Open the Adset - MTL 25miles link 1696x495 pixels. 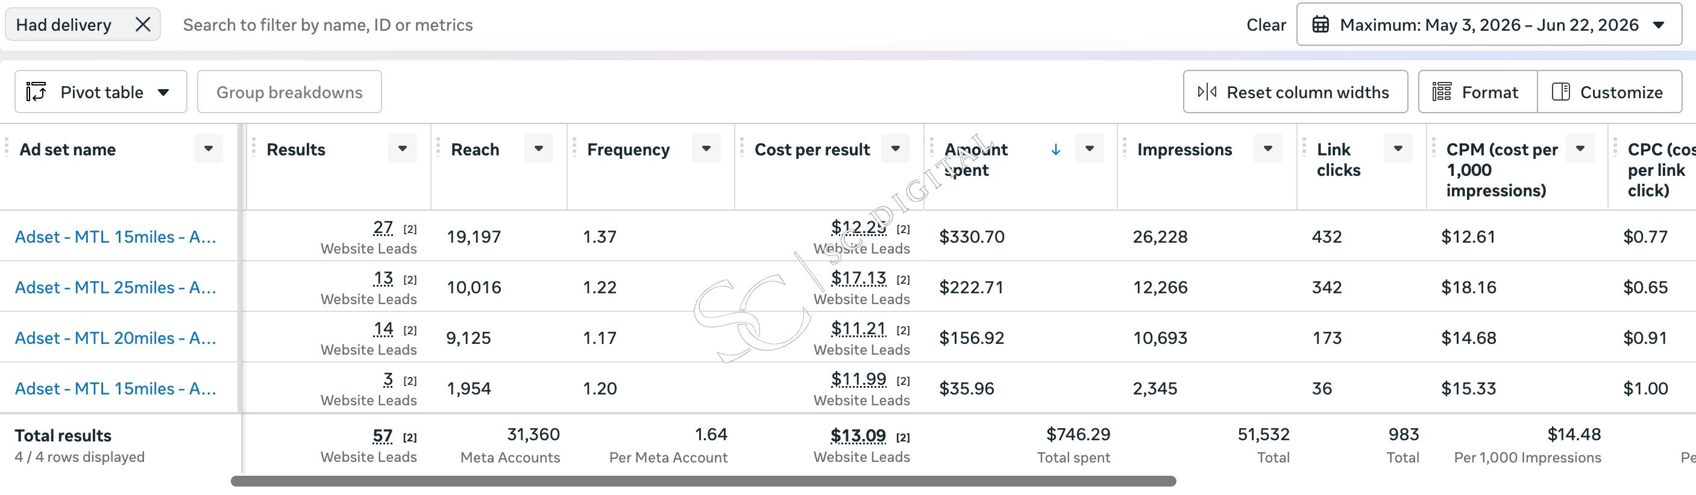tap(115, 288)
